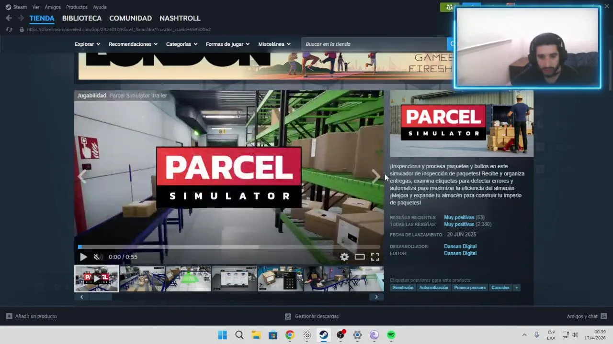613x344 pixels.
Task: Show next media with right arrow
Action: coord(376,176)
